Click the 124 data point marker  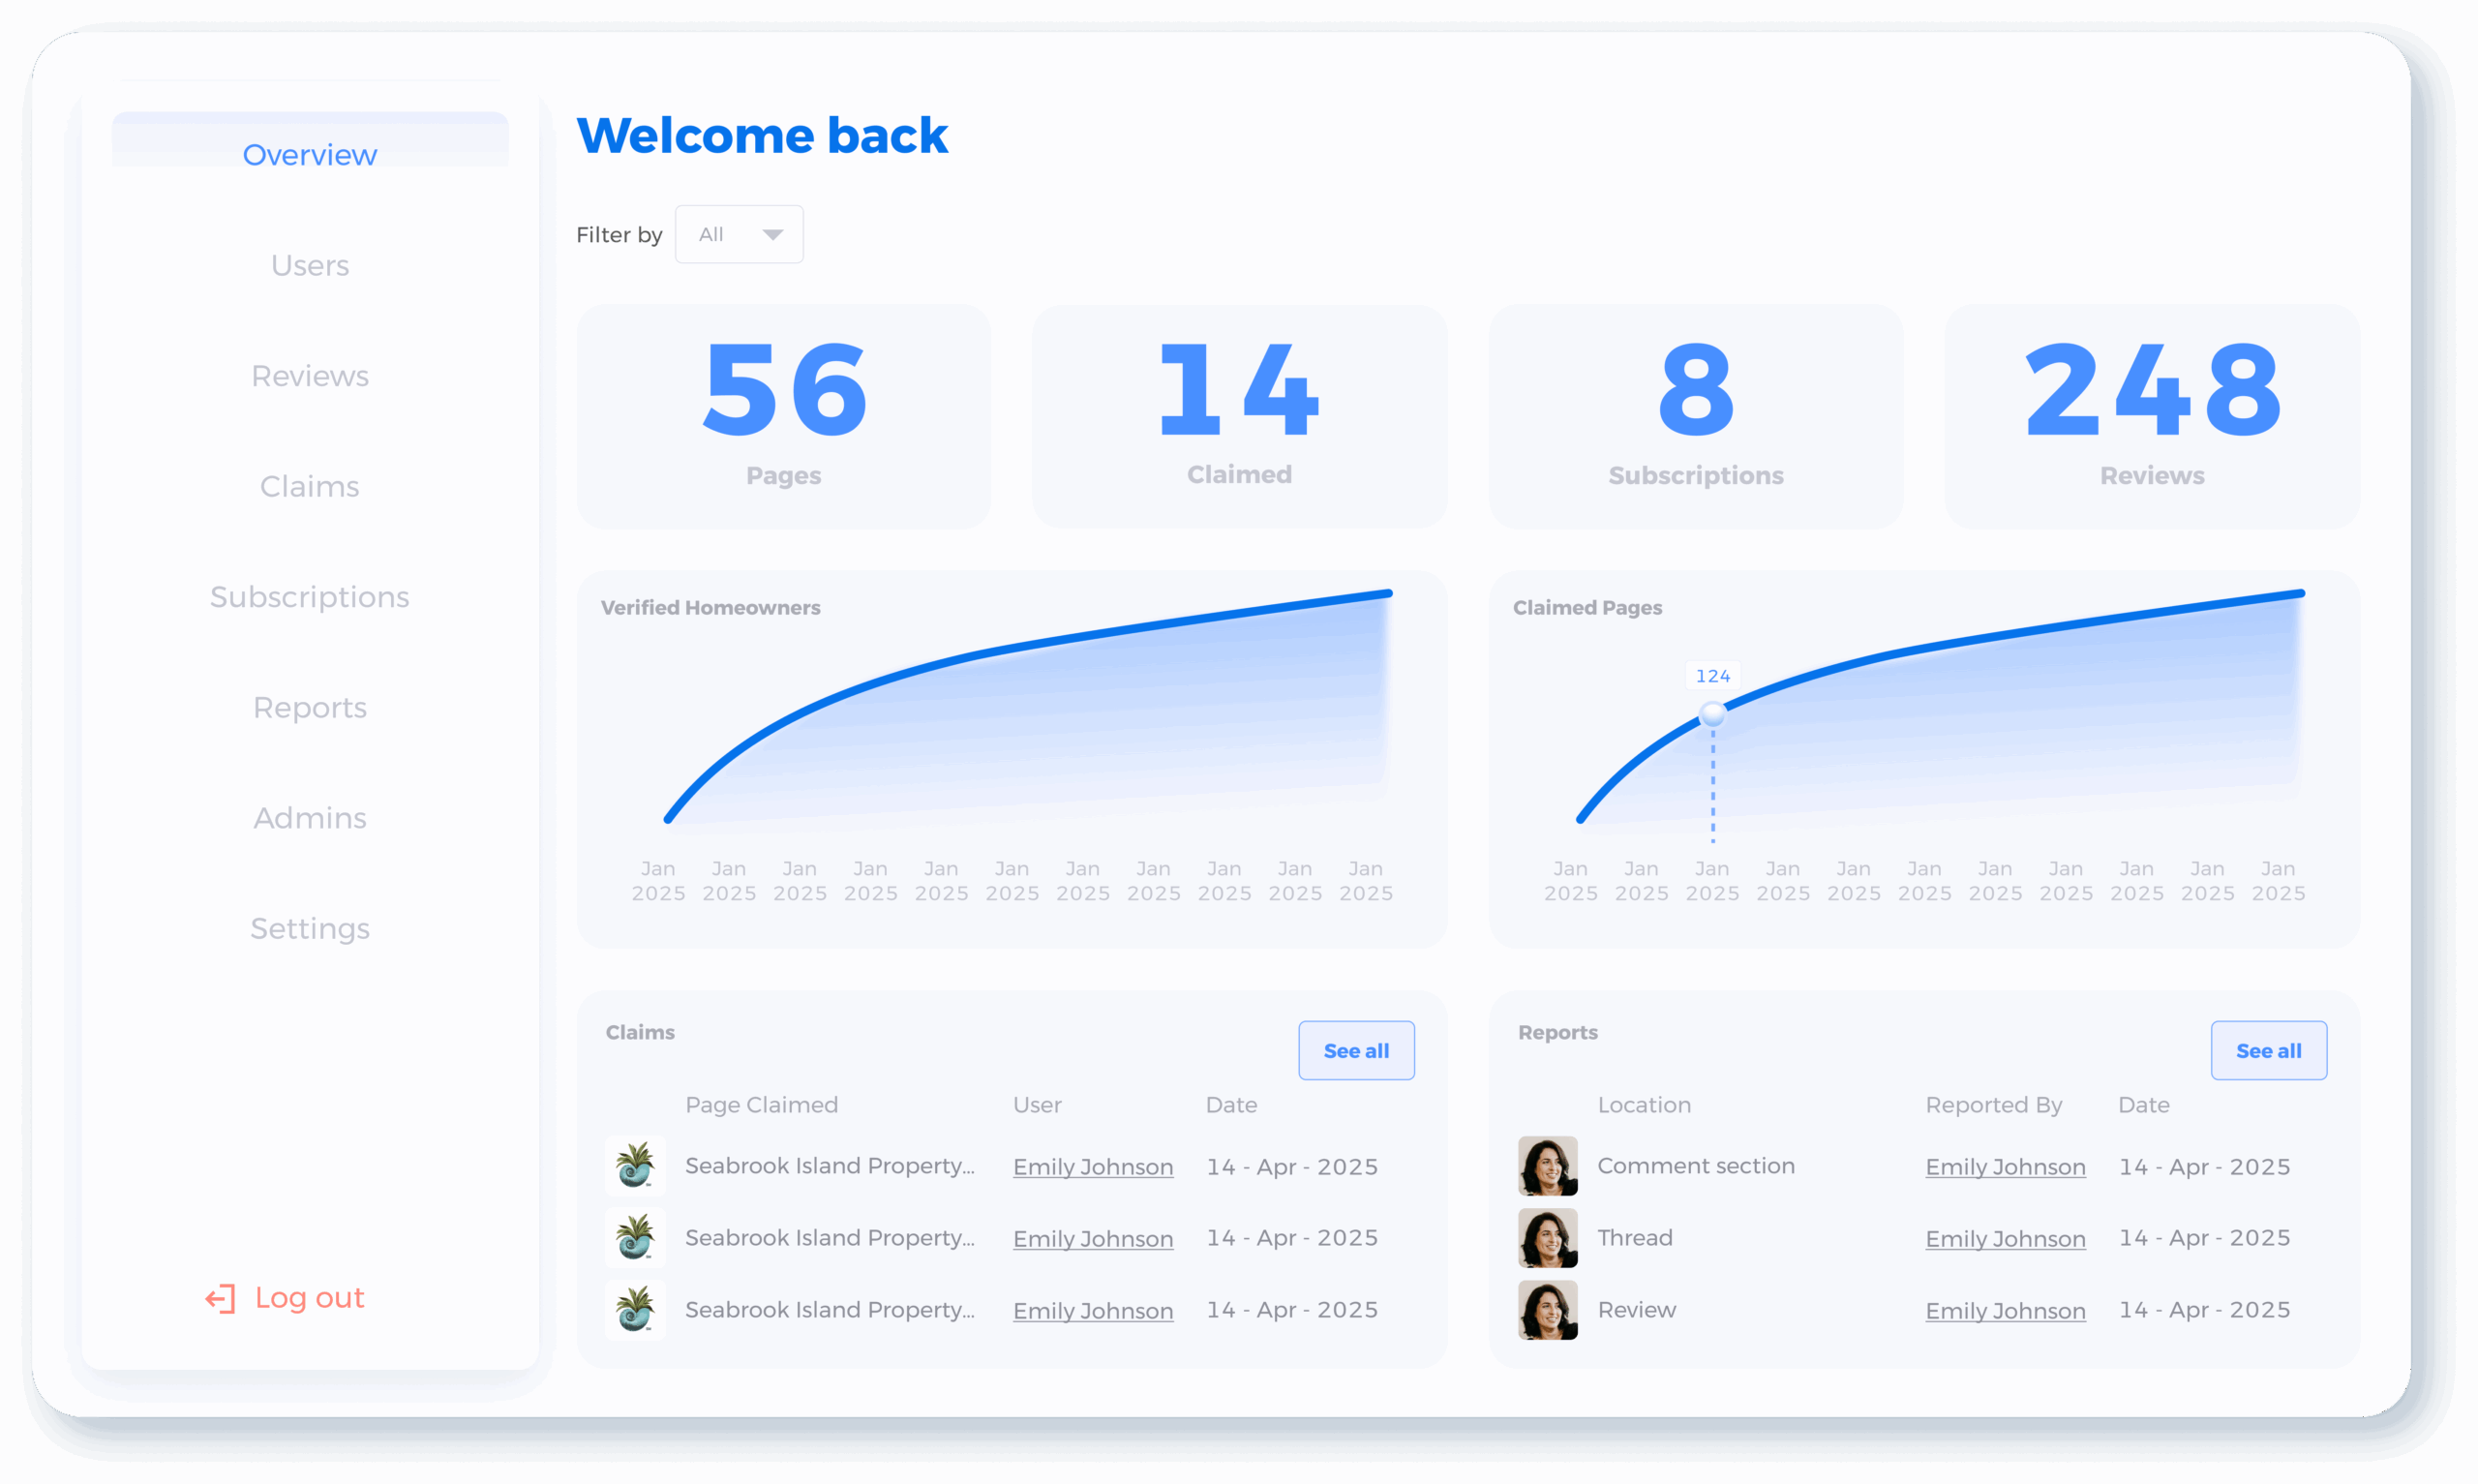(1712, 714)
